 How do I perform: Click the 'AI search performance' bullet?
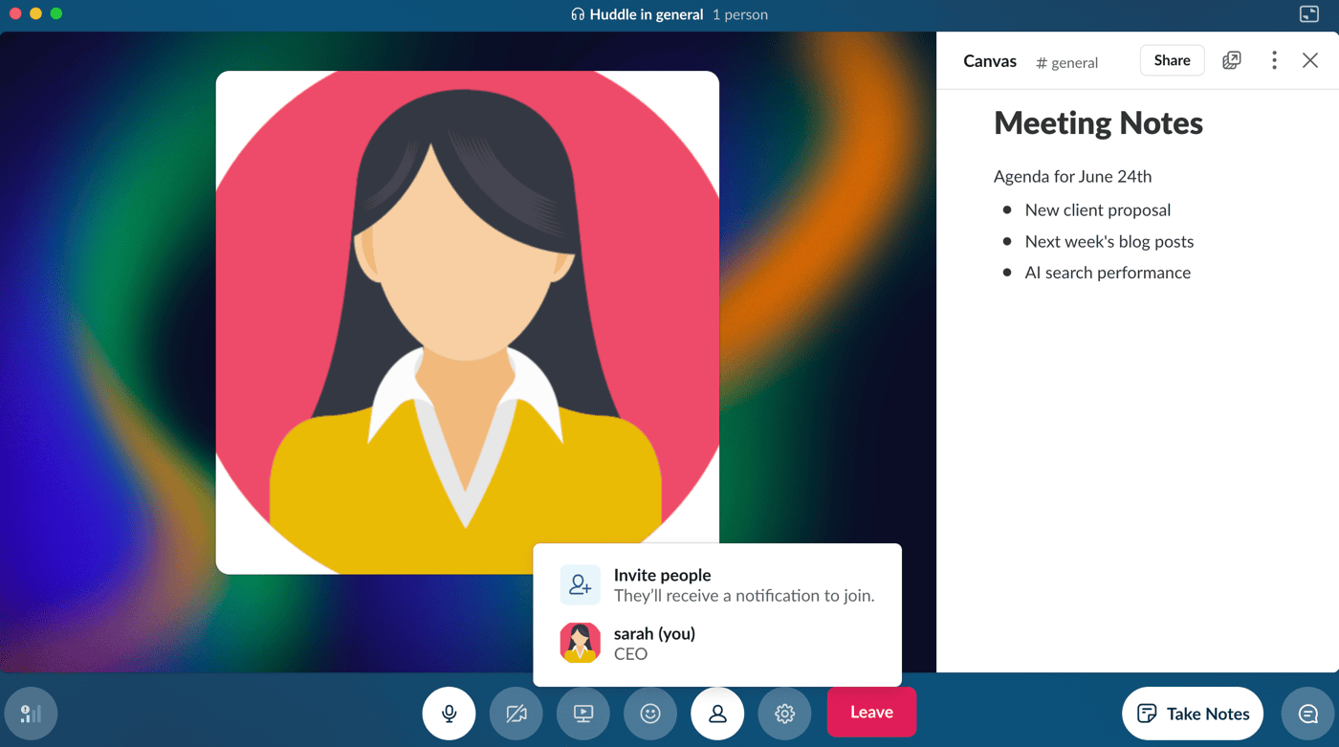1108,273
